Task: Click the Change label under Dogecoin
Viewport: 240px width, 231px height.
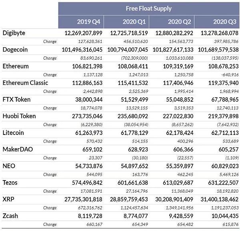Action: (50, 58)
